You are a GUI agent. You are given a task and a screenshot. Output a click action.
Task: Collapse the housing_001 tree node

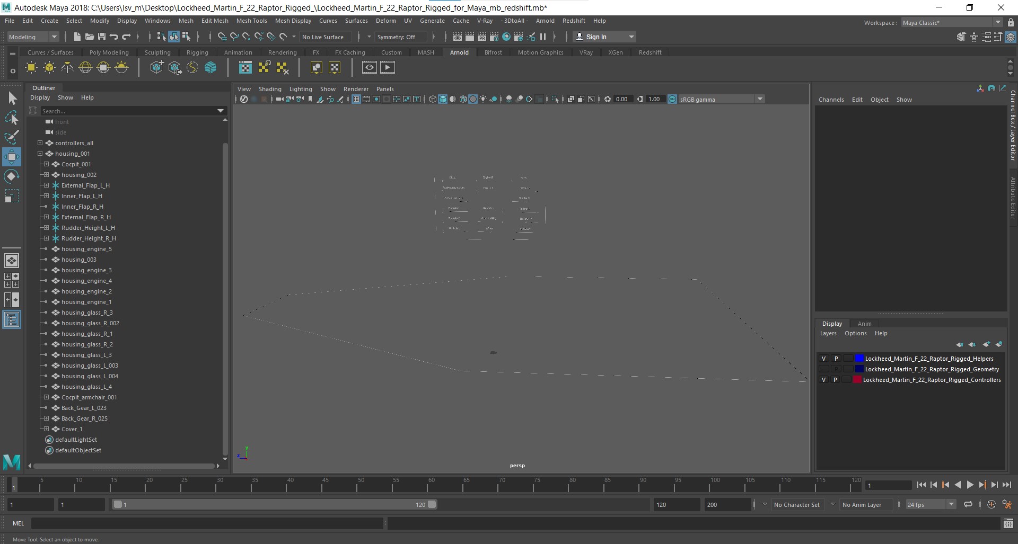click(40, 154)
